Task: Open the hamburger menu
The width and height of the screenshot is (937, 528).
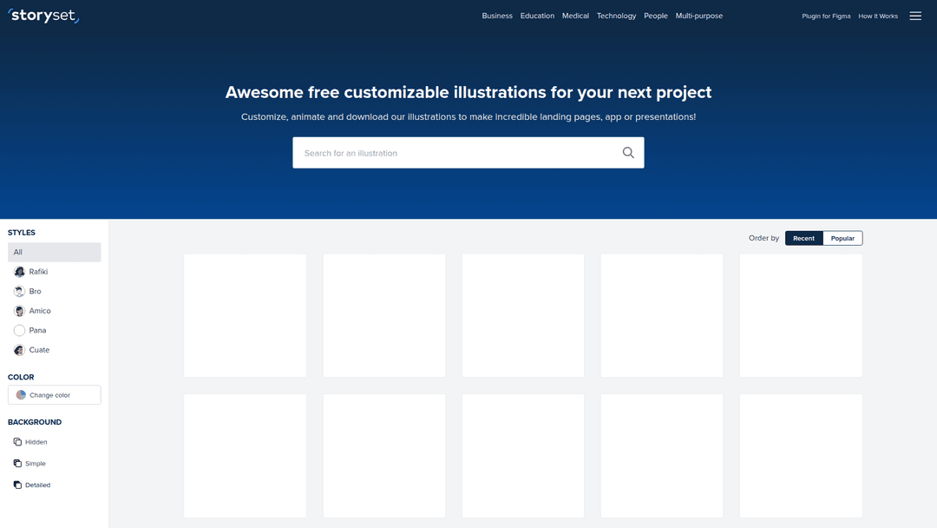Action: pos(915,16)
